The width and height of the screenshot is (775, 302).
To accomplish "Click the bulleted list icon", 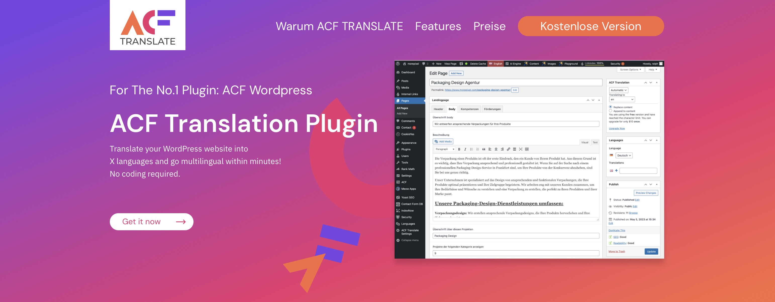I will click(471, 149).
